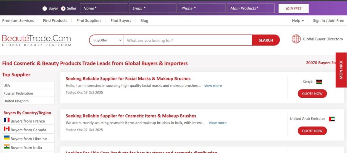Screen dimensions: 347x153
Task: Click the United Arab Emirates flag icon
Action: tap(332, 119)
